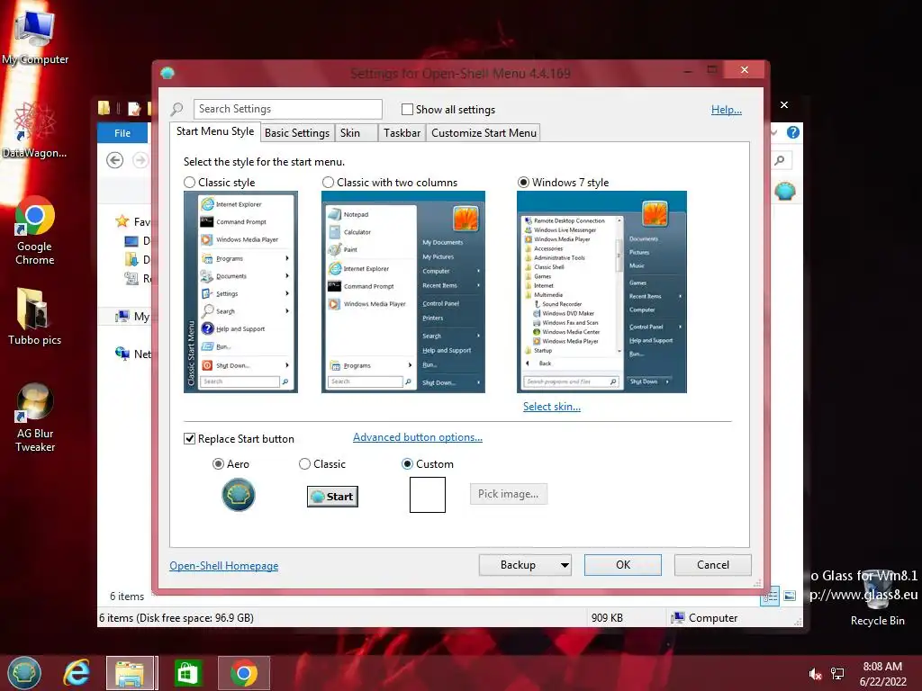This screenshot has height=691, width=922.
Task: Select the Net item in Explorer sidebar
Action: (133, 354)
